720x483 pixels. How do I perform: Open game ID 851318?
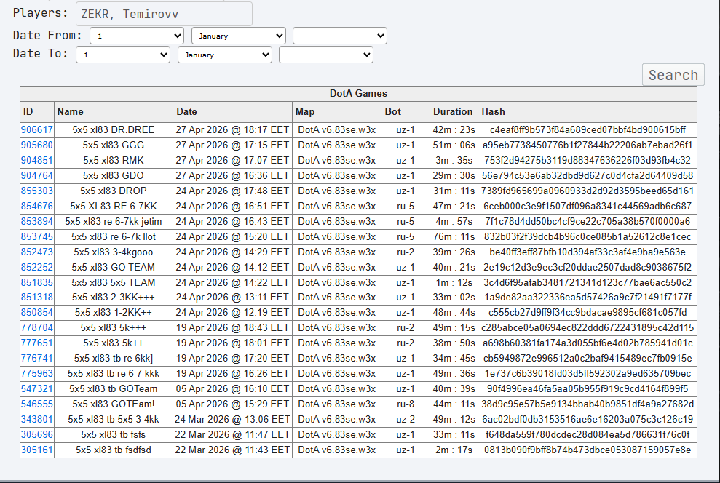coord(36,298)
